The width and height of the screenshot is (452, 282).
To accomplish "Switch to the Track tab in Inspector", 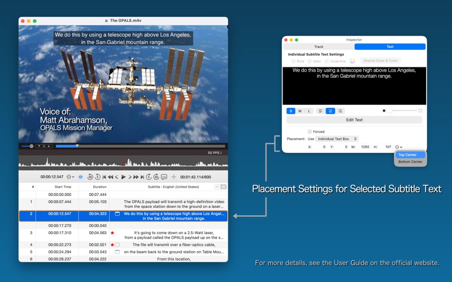I will tap(319, 47).
